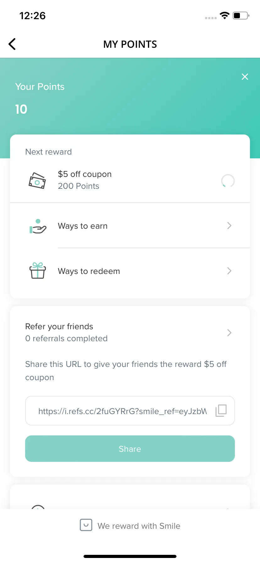Select the referral URL field
The width and height of the screenshot is (260, 563).
(130, 411)
